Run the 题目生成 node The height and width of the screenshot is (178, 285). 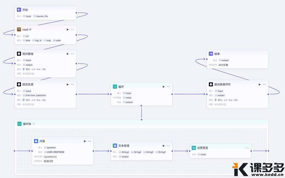pyautogui.click(x=68, y=84)
